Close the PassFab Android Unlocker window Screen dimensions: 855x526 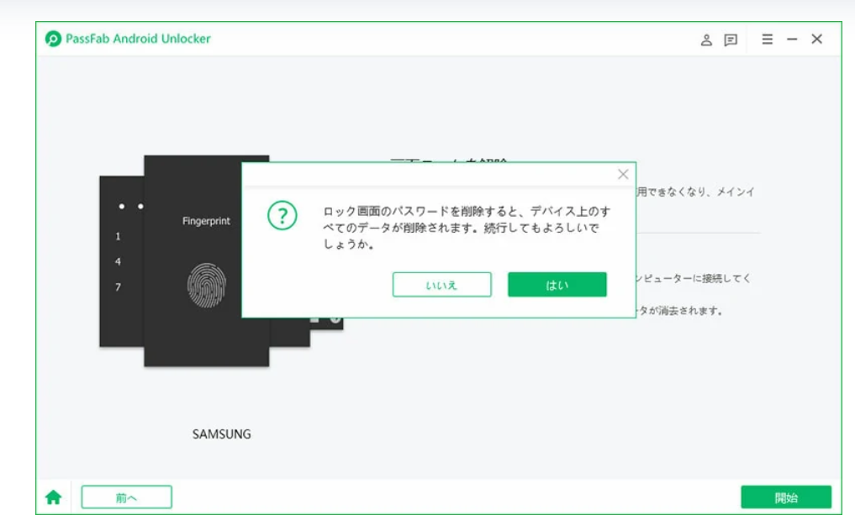pyautogui.click(x=817, y=39)
